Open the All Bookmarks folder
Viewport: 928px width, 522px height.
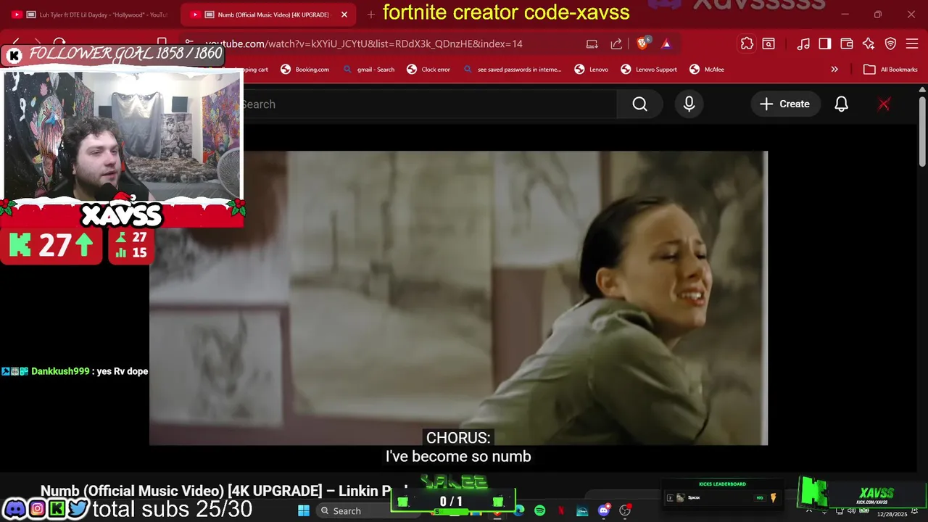pos(891,70)
